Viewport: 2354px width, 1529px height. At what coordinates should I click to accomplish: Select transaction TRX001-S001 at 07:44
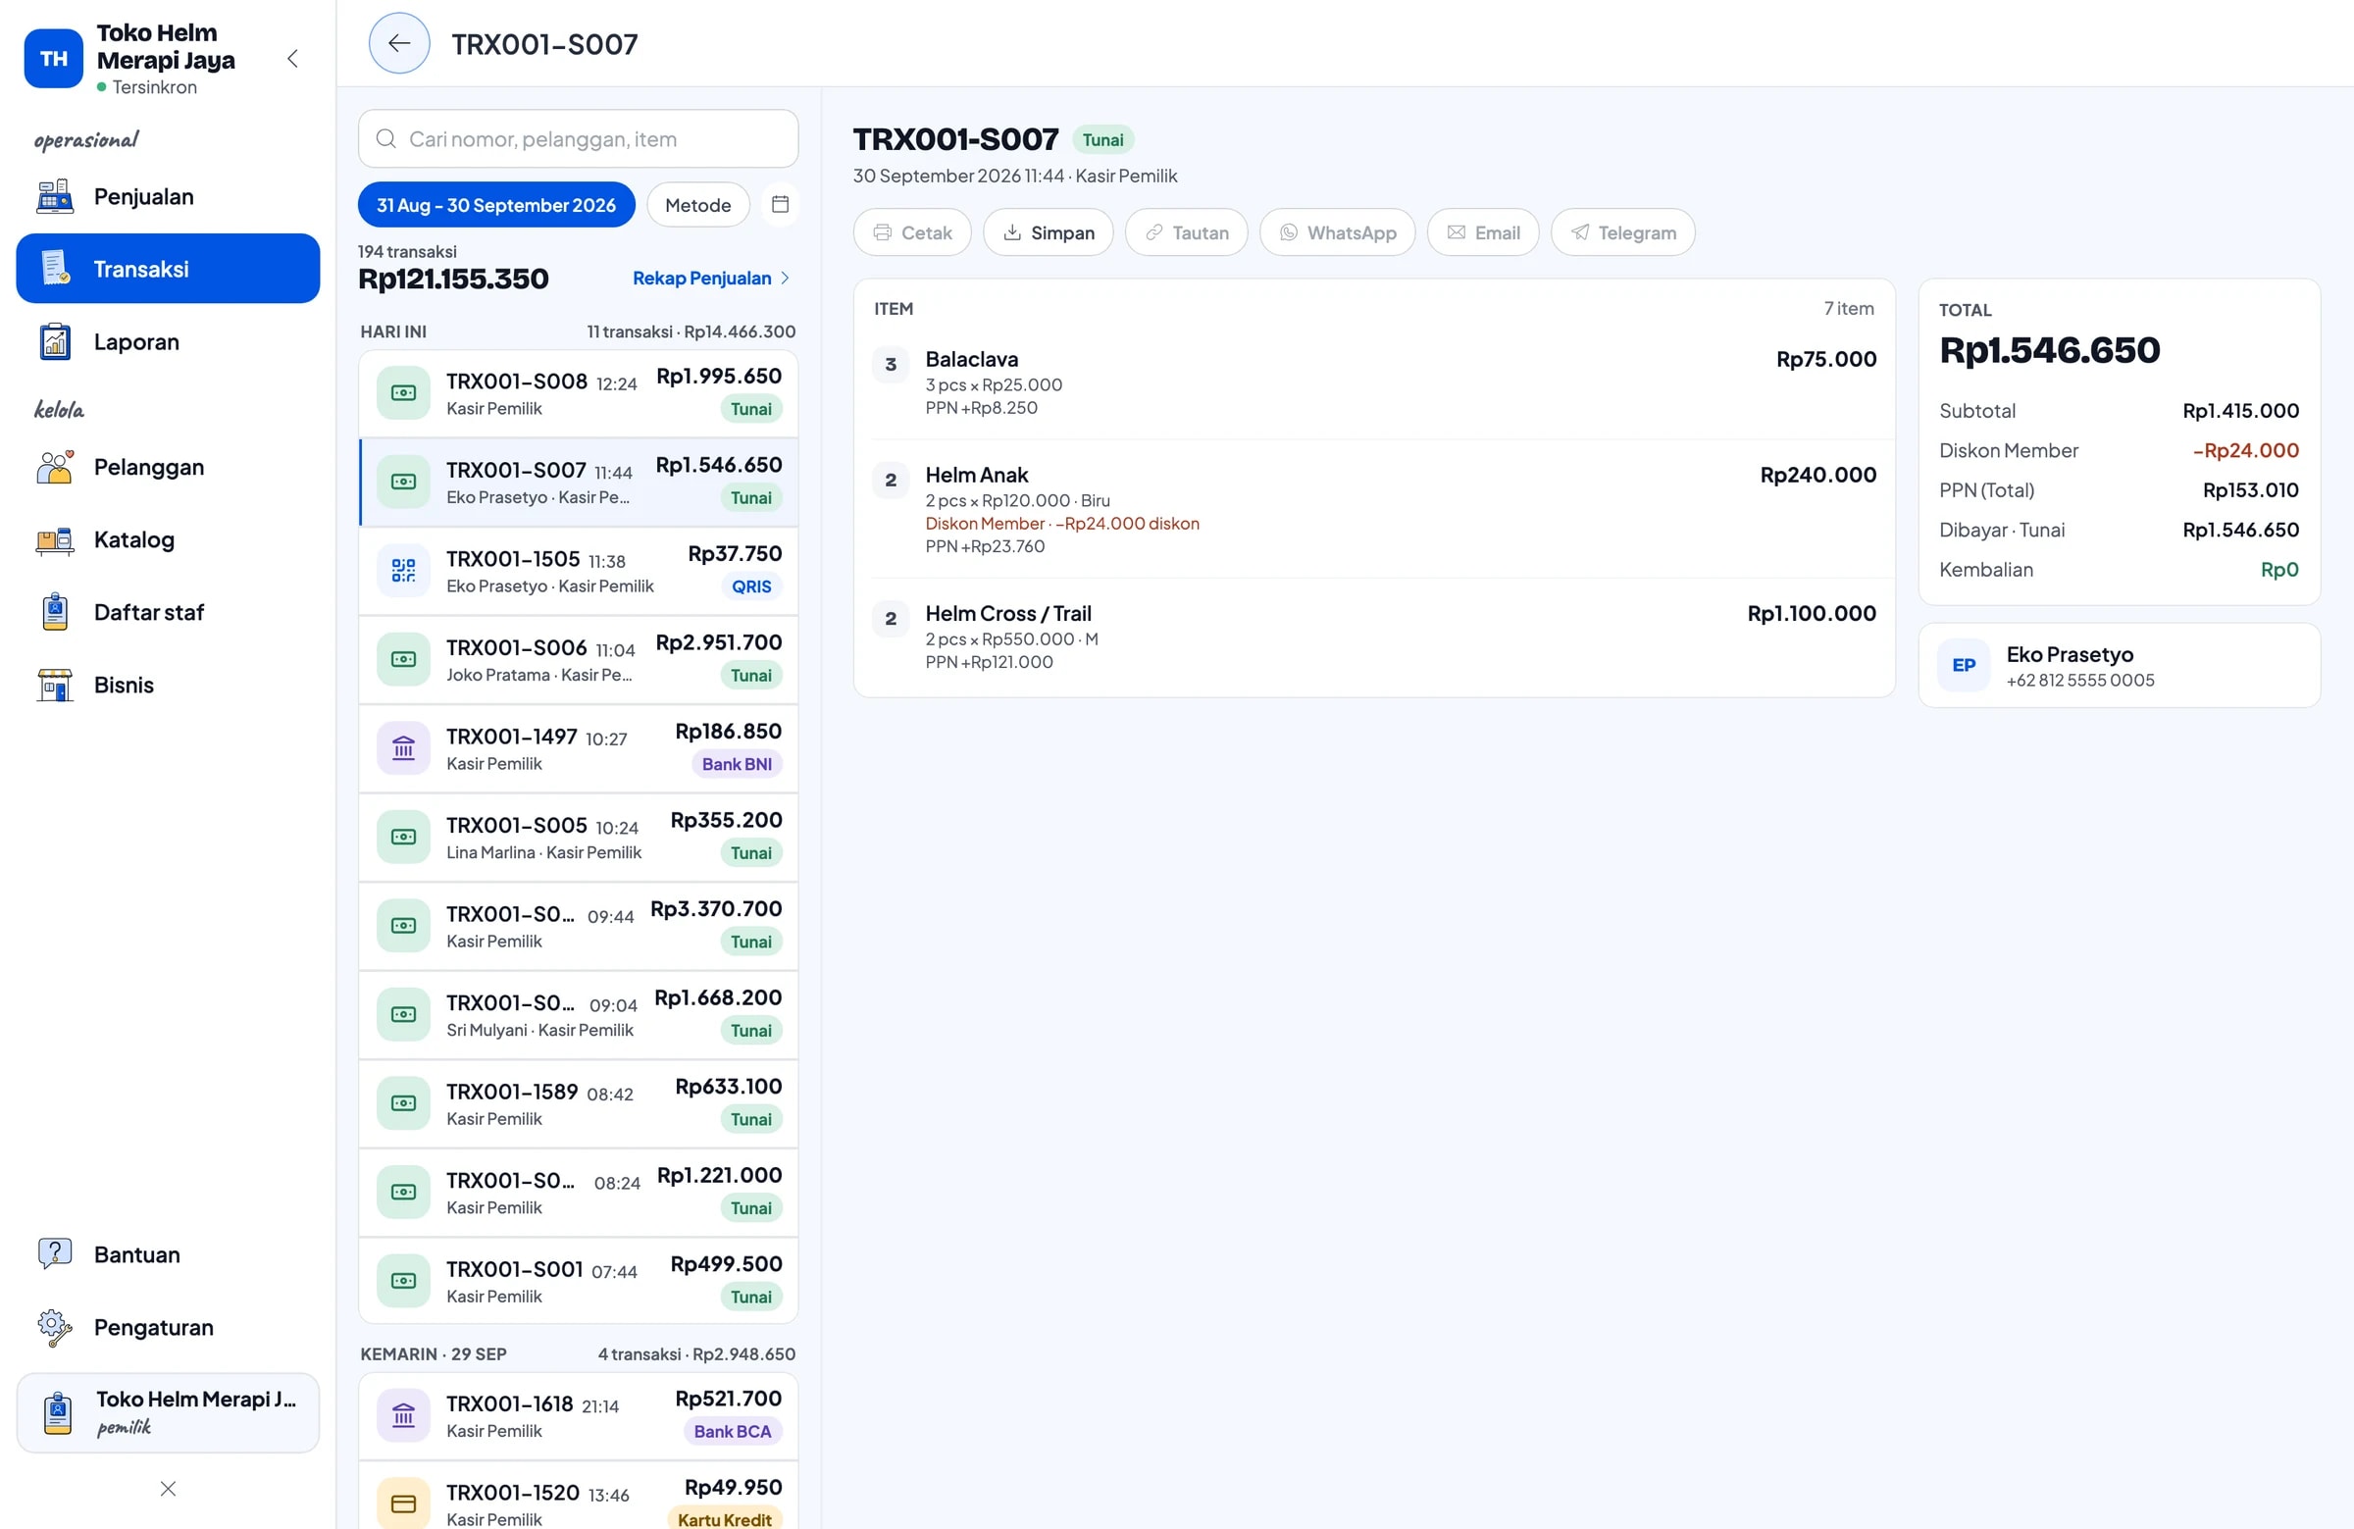coord(578,1280)
